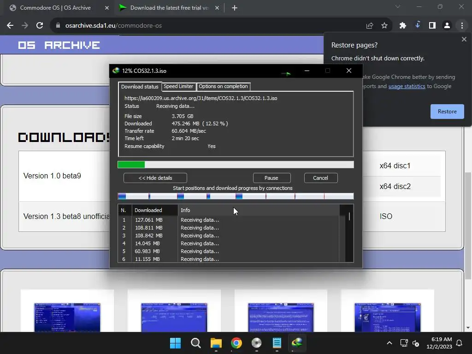This screenshot has height=354, width=472.
Task: Click the IDM icon in dialog title bar
Action: (116, 71)
